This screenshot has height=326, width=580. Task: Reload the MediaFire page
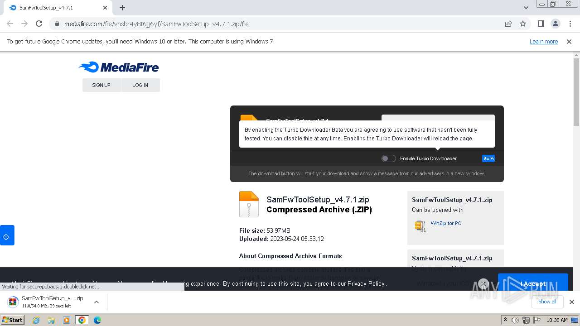(39, 24)
